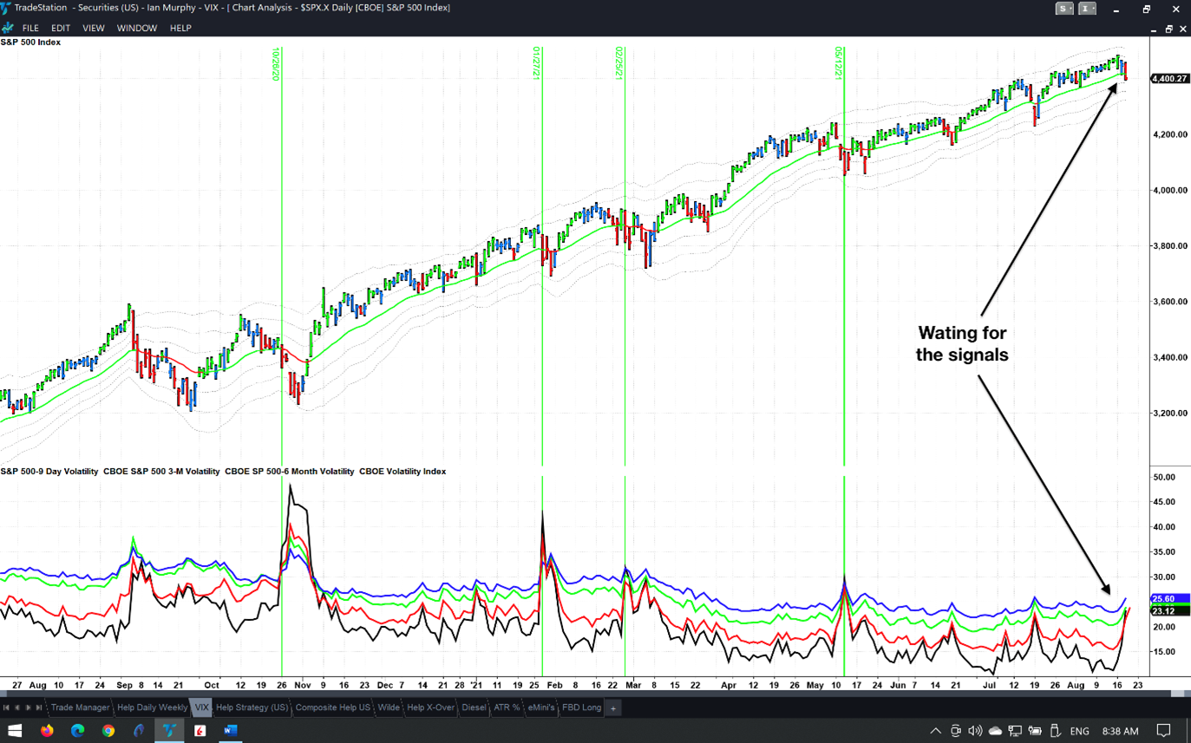Image resolution: width=1191 pixels, height=743 pixels.
Task: Open Firefox from the taskbar
Action: pyautogui.click(x=47, y=731)
